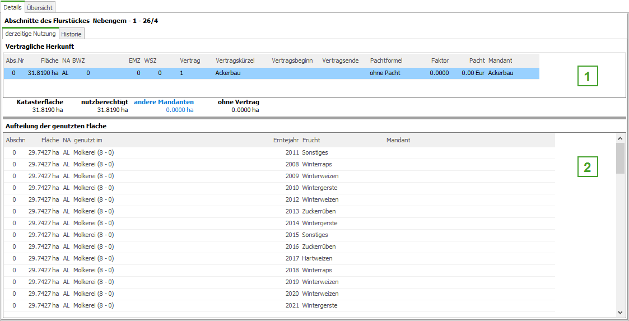Click the Vertragsbeginn column header
This screenshot has width=629, height=321.
tap(292, 61)
